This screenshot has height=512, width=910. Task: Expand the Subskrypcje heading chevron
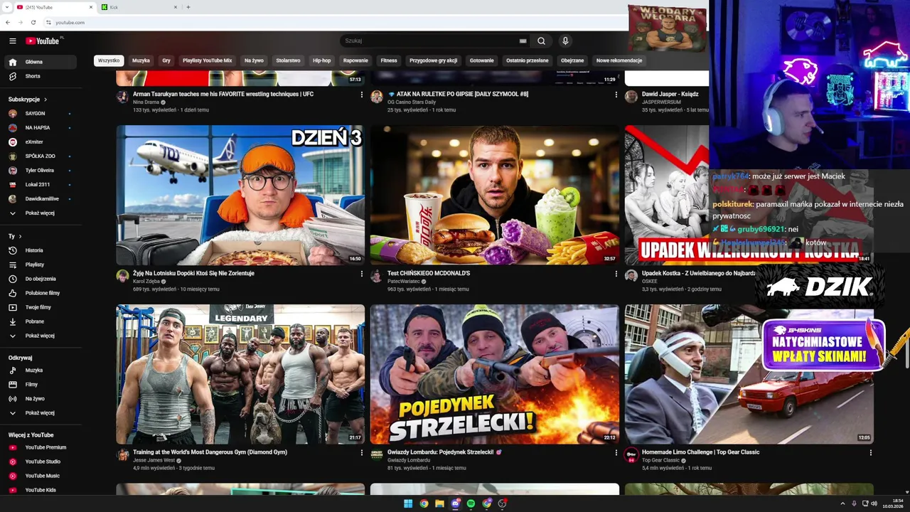click(45, 100)
